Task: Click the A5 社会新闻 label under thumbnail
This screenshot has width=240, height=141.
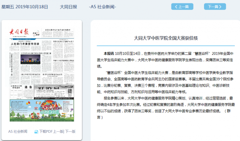Action: pos(18,132)
